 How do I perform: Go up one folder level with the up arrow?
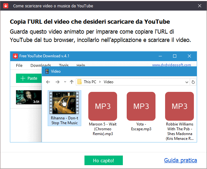click(72, 82)
